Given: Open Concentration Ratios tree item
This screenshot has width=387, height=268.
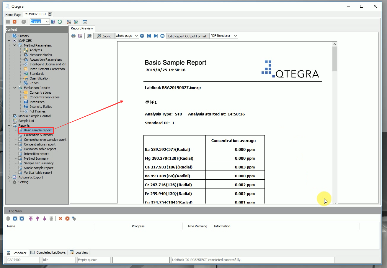Looking at the screenshot, I should (44, 97).
